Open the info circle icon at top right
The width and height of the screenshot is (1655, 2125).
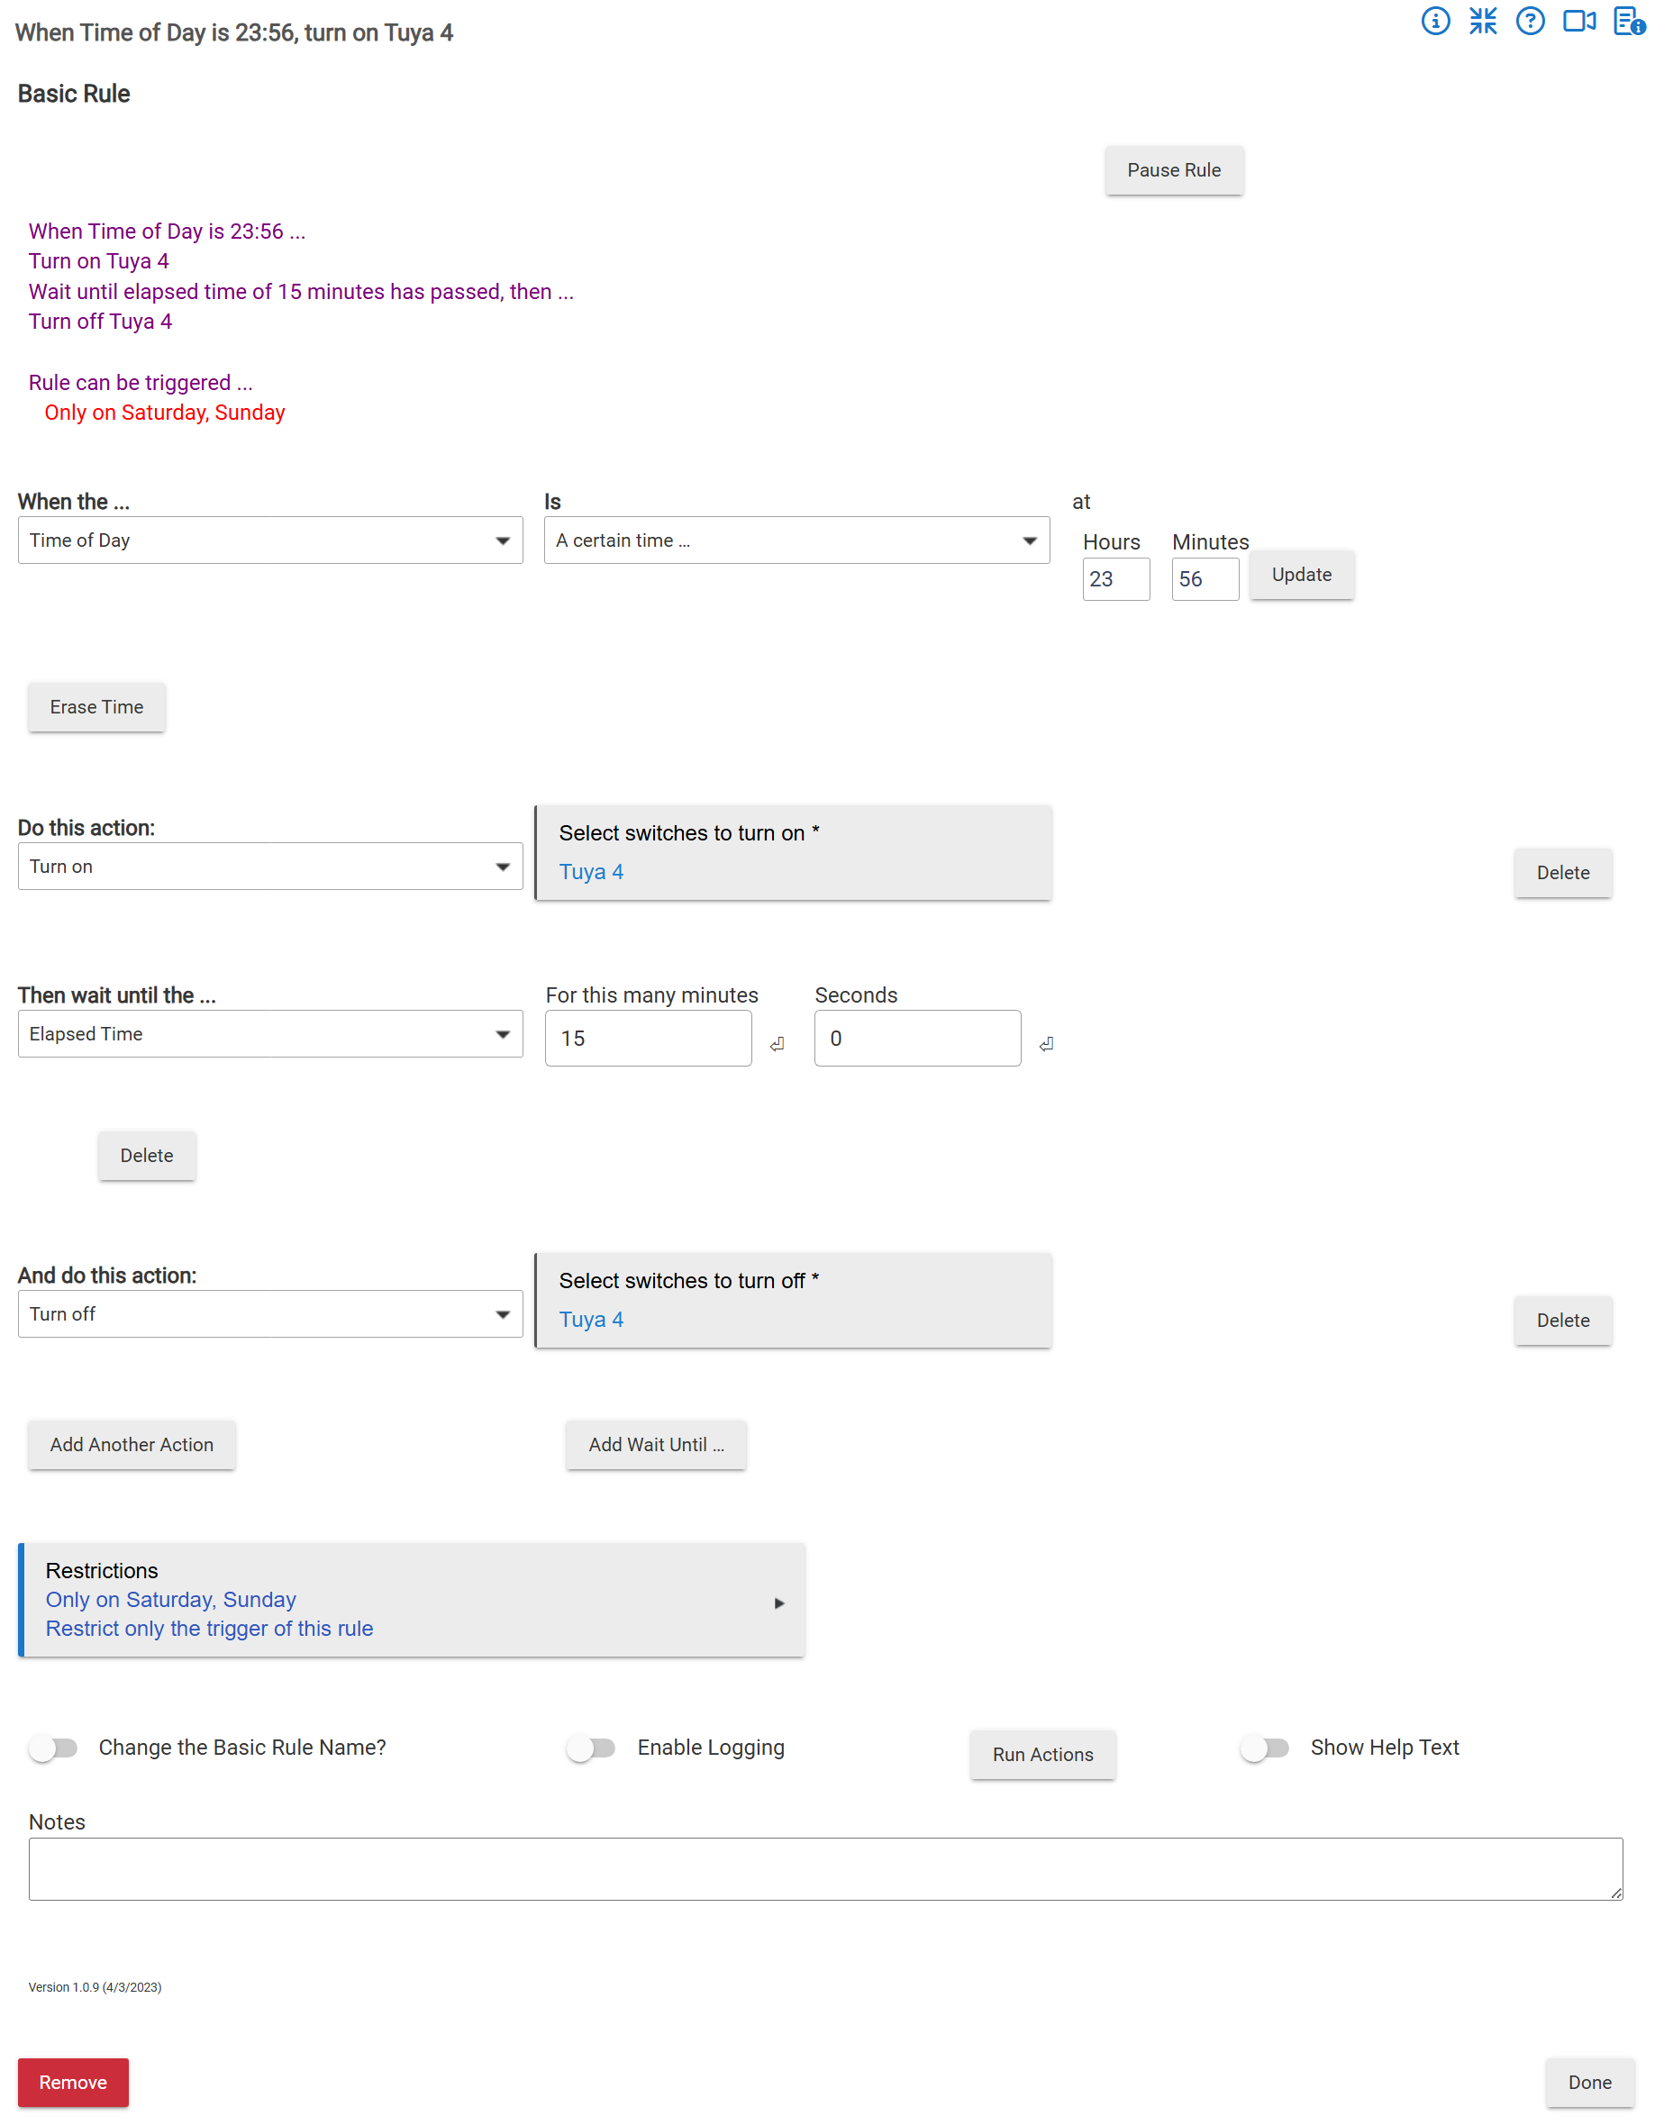pos(1435,22)
